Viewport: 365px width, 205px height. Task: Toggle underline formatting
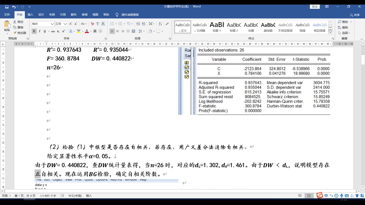44,31
